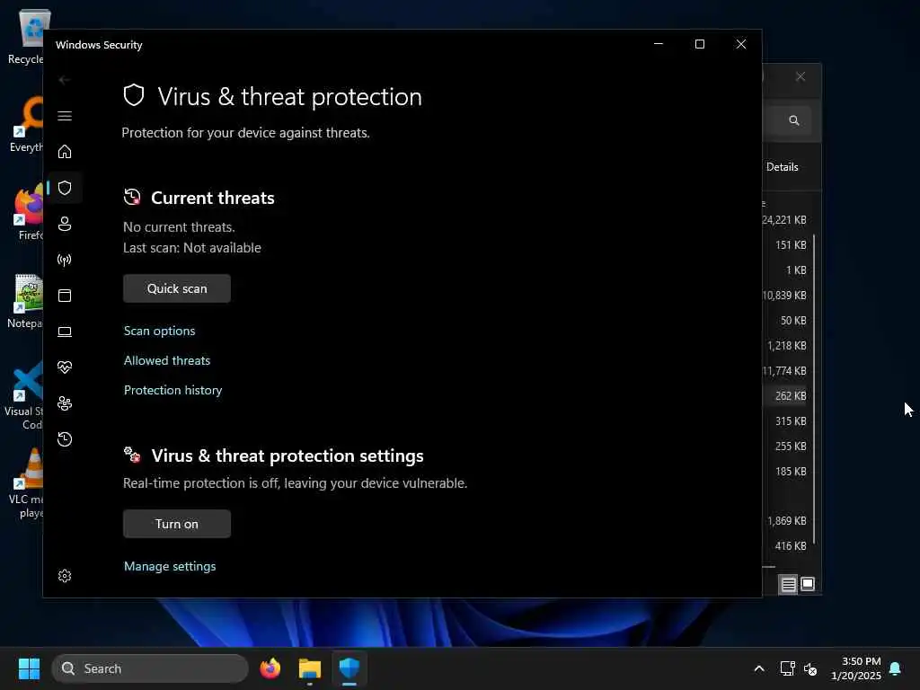
Task: Switch File Explorer to large thumbnails view
Action: coord(808,584)
